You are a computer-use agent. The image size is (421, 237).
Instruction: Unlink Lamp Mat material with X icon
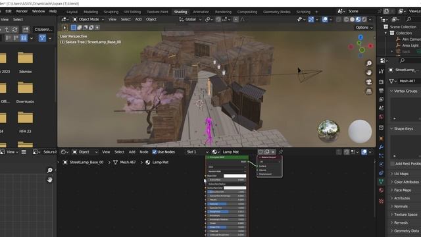273,152
